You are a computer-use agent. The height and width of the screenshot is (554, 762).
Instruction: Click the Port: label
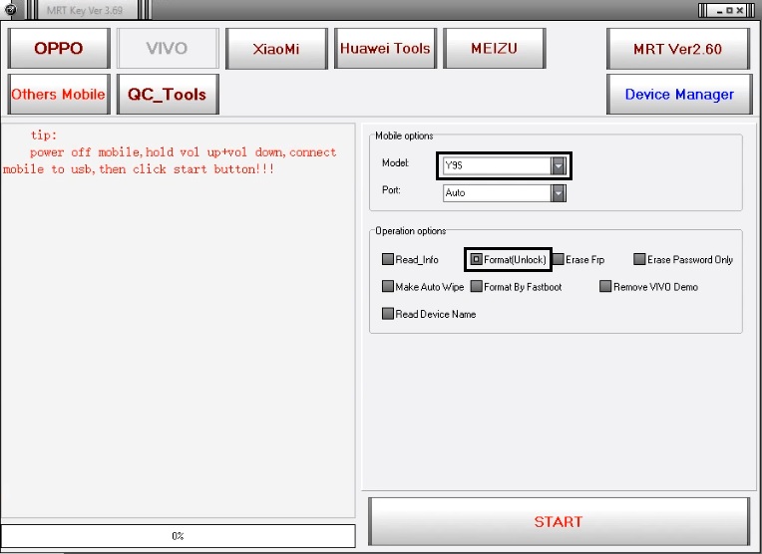coord(391,190)
